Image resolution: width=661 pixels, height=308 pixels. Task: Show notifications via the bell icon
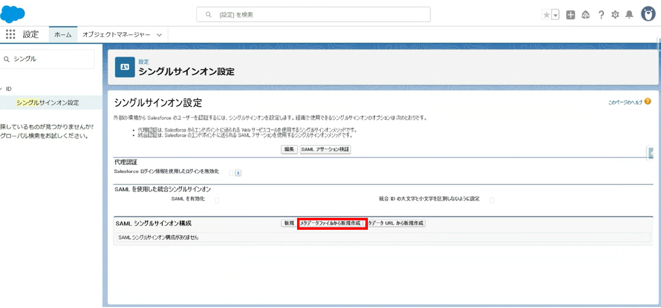click(x=629, y=15)
